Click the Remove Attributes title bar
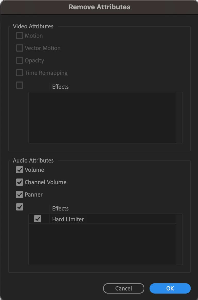 pyautogui.click(x=99, y=7)
